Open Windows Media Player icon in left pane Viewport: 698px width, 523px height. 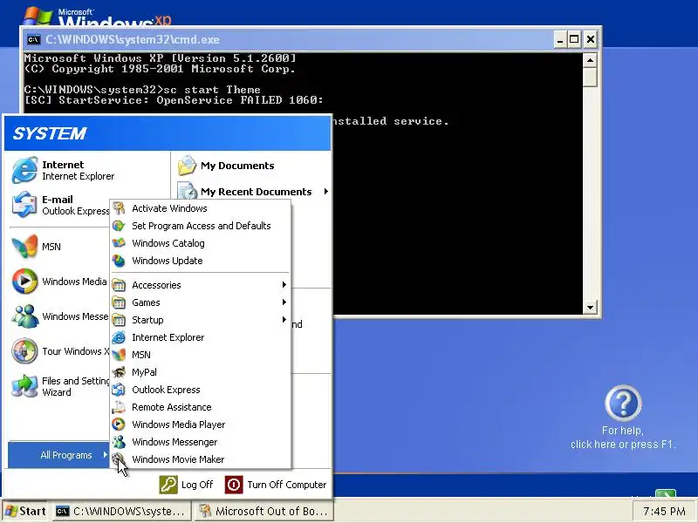pos(24,281)
